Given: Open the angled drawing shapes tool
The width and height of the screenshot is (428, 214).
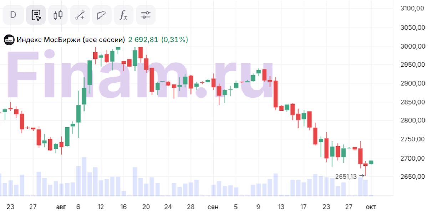Looking at the screenshot, I should coord(102,15).
